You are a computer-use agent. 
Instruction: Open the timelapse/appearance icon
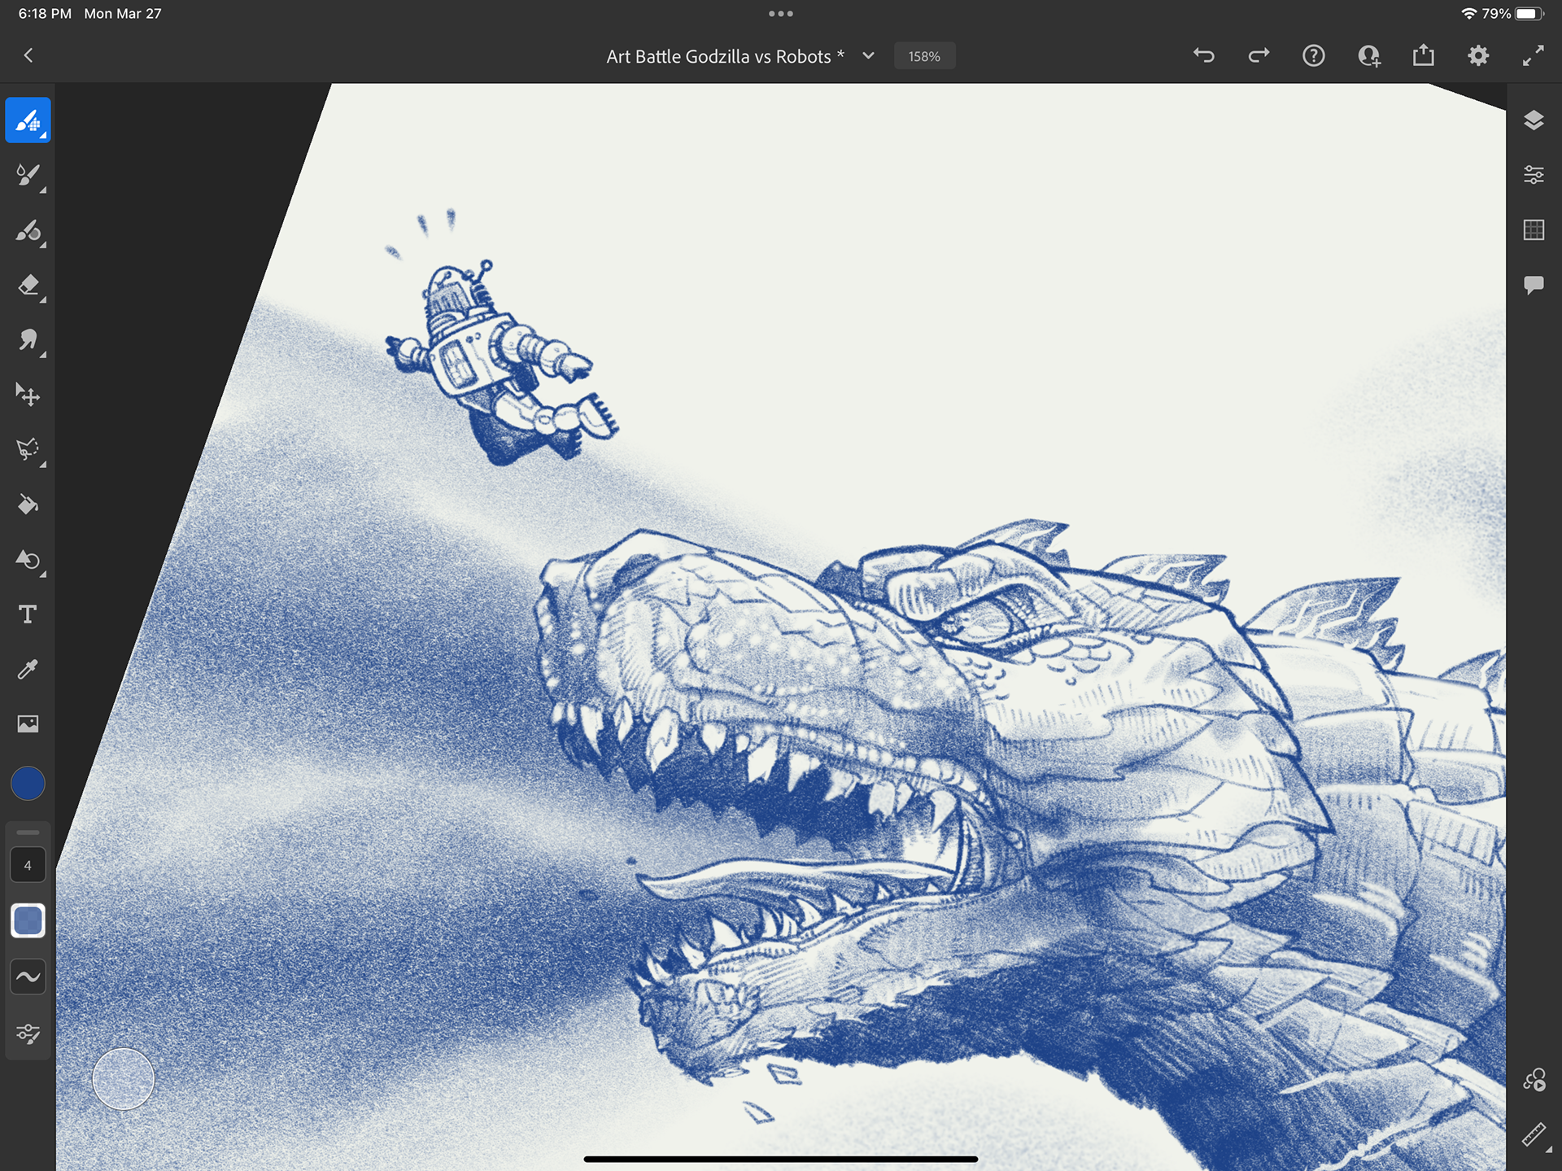[1534, 1080]
